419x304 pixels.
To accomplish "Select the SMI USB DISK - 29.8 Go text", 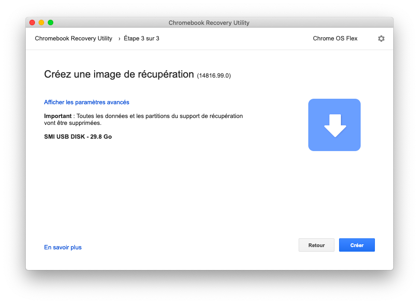I will pyautogui.click(x=78, y=137).
